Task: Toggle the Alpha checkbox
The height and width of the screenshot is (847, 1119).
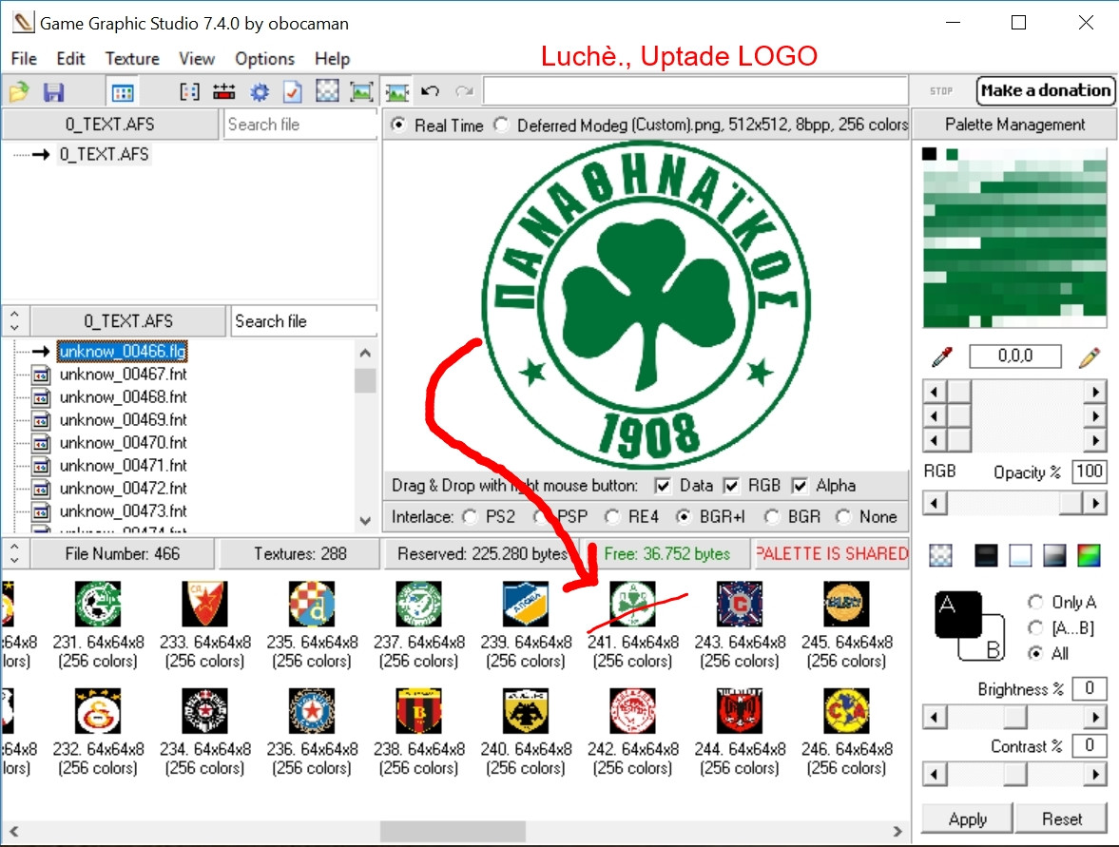Action: (800, 486)
